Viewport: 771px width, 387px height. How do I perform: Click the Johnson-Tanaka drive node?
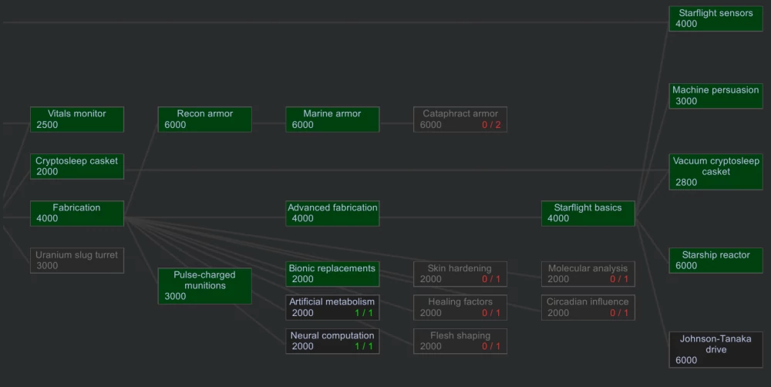pyautogui.click(x=715, y=349)
